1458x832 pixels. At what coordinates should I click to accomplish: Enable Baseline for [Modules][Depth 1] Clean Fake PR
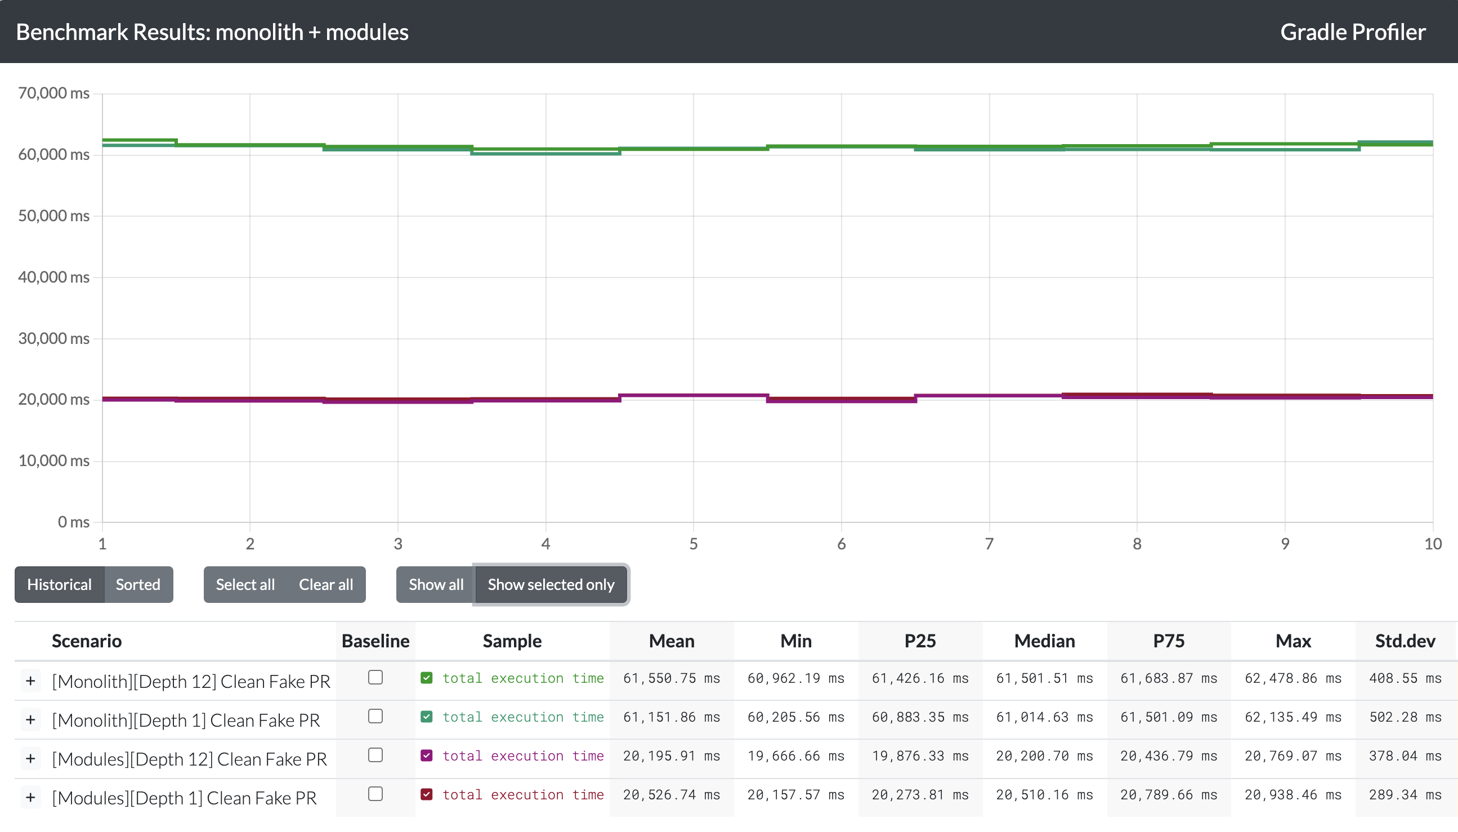click(375, 794)
